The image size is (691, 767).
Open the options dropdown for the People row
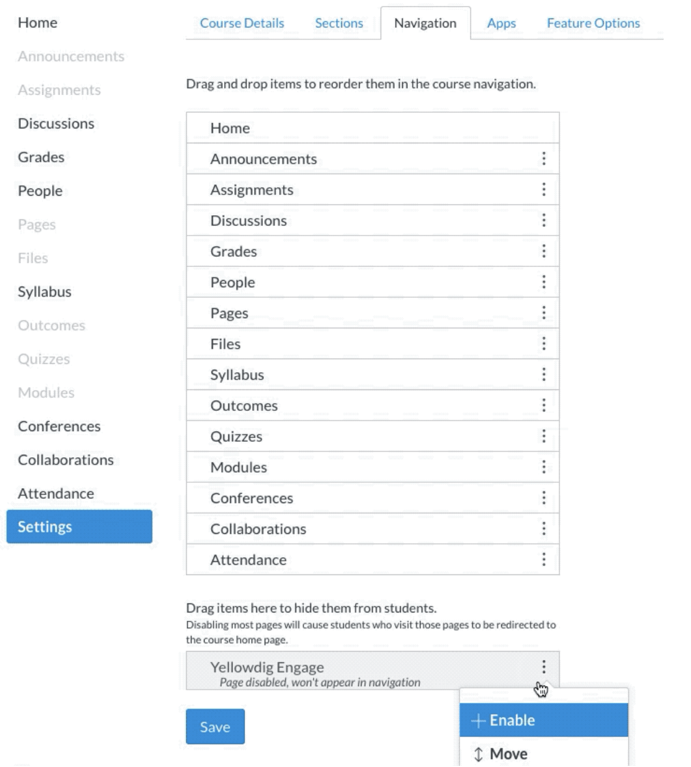544,282
